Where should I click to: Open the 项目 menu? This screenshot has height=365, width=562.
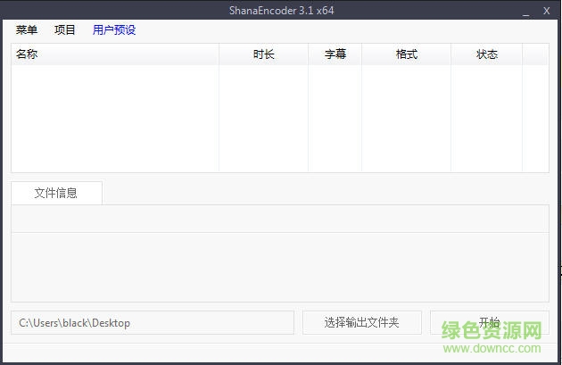click(65, 29)
